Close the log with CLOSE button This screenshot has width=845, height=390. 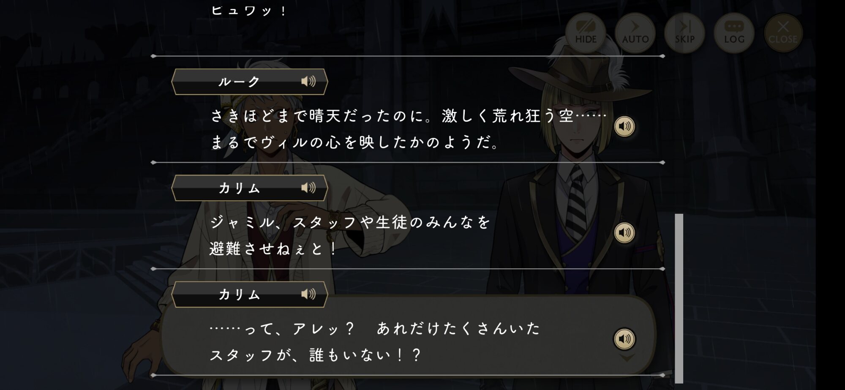[x=783, y=33]
